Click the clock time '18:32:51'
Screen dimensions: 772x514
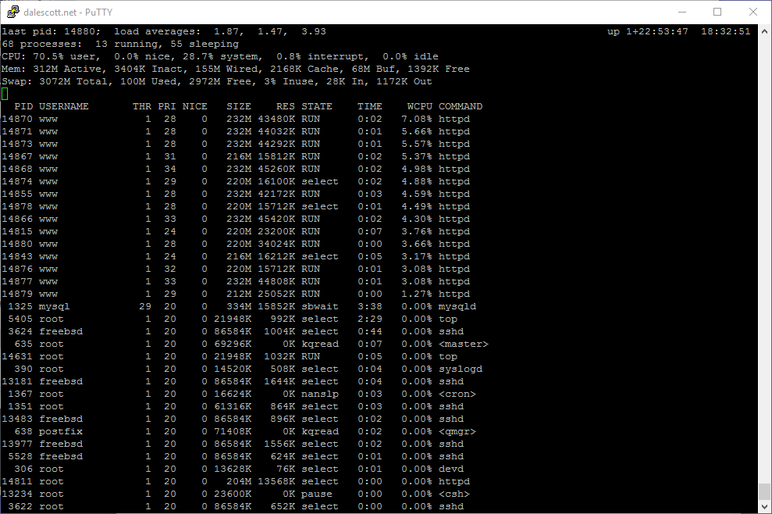725,31
